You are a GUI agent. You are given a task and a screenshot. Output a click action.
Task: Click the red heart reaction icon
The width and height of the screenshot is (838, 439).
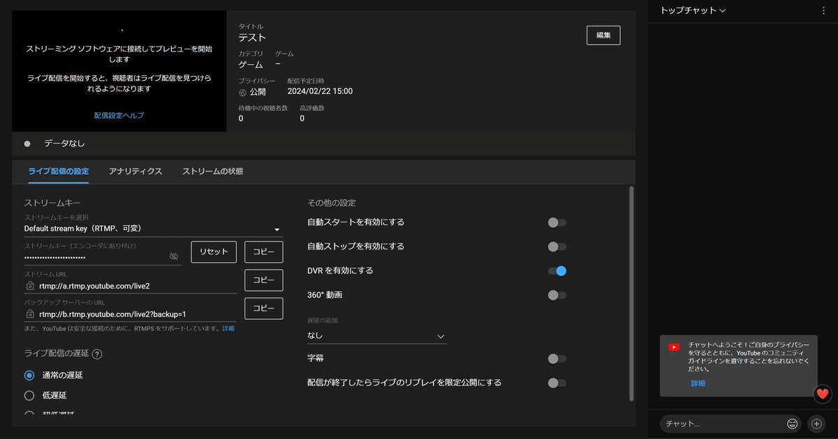(823, 394)
